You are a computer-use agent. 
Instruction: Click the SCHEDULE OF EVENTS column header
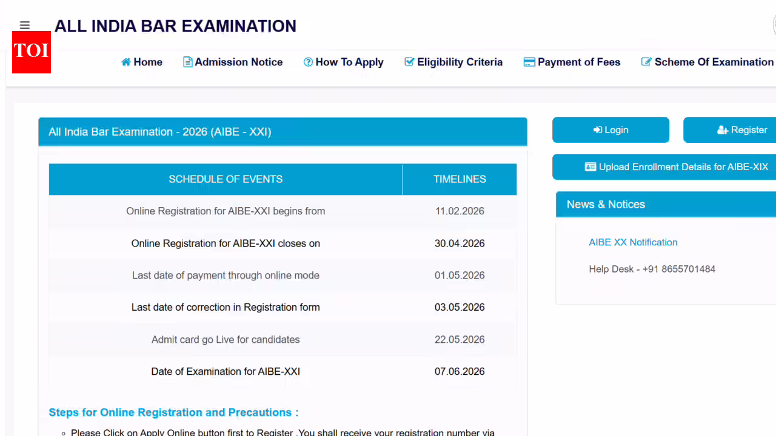coord(226,179)
